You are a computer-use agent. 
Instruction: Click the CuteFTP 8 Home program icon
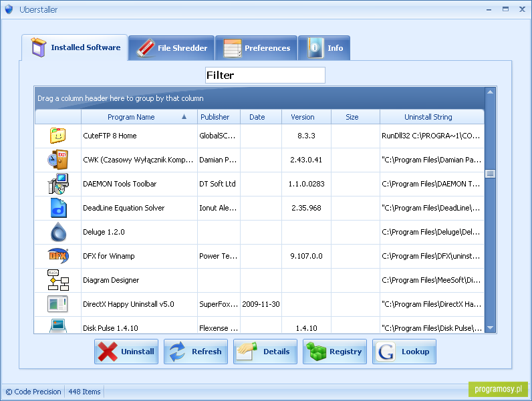coord(57,136)
